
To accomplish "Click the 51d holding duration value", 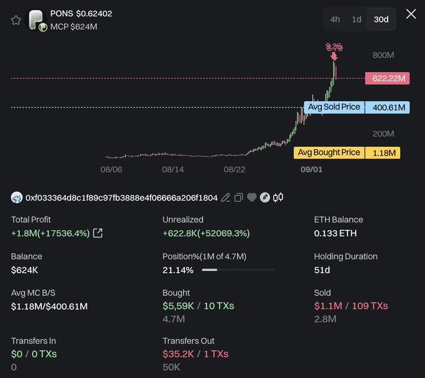I will (322, 270).
